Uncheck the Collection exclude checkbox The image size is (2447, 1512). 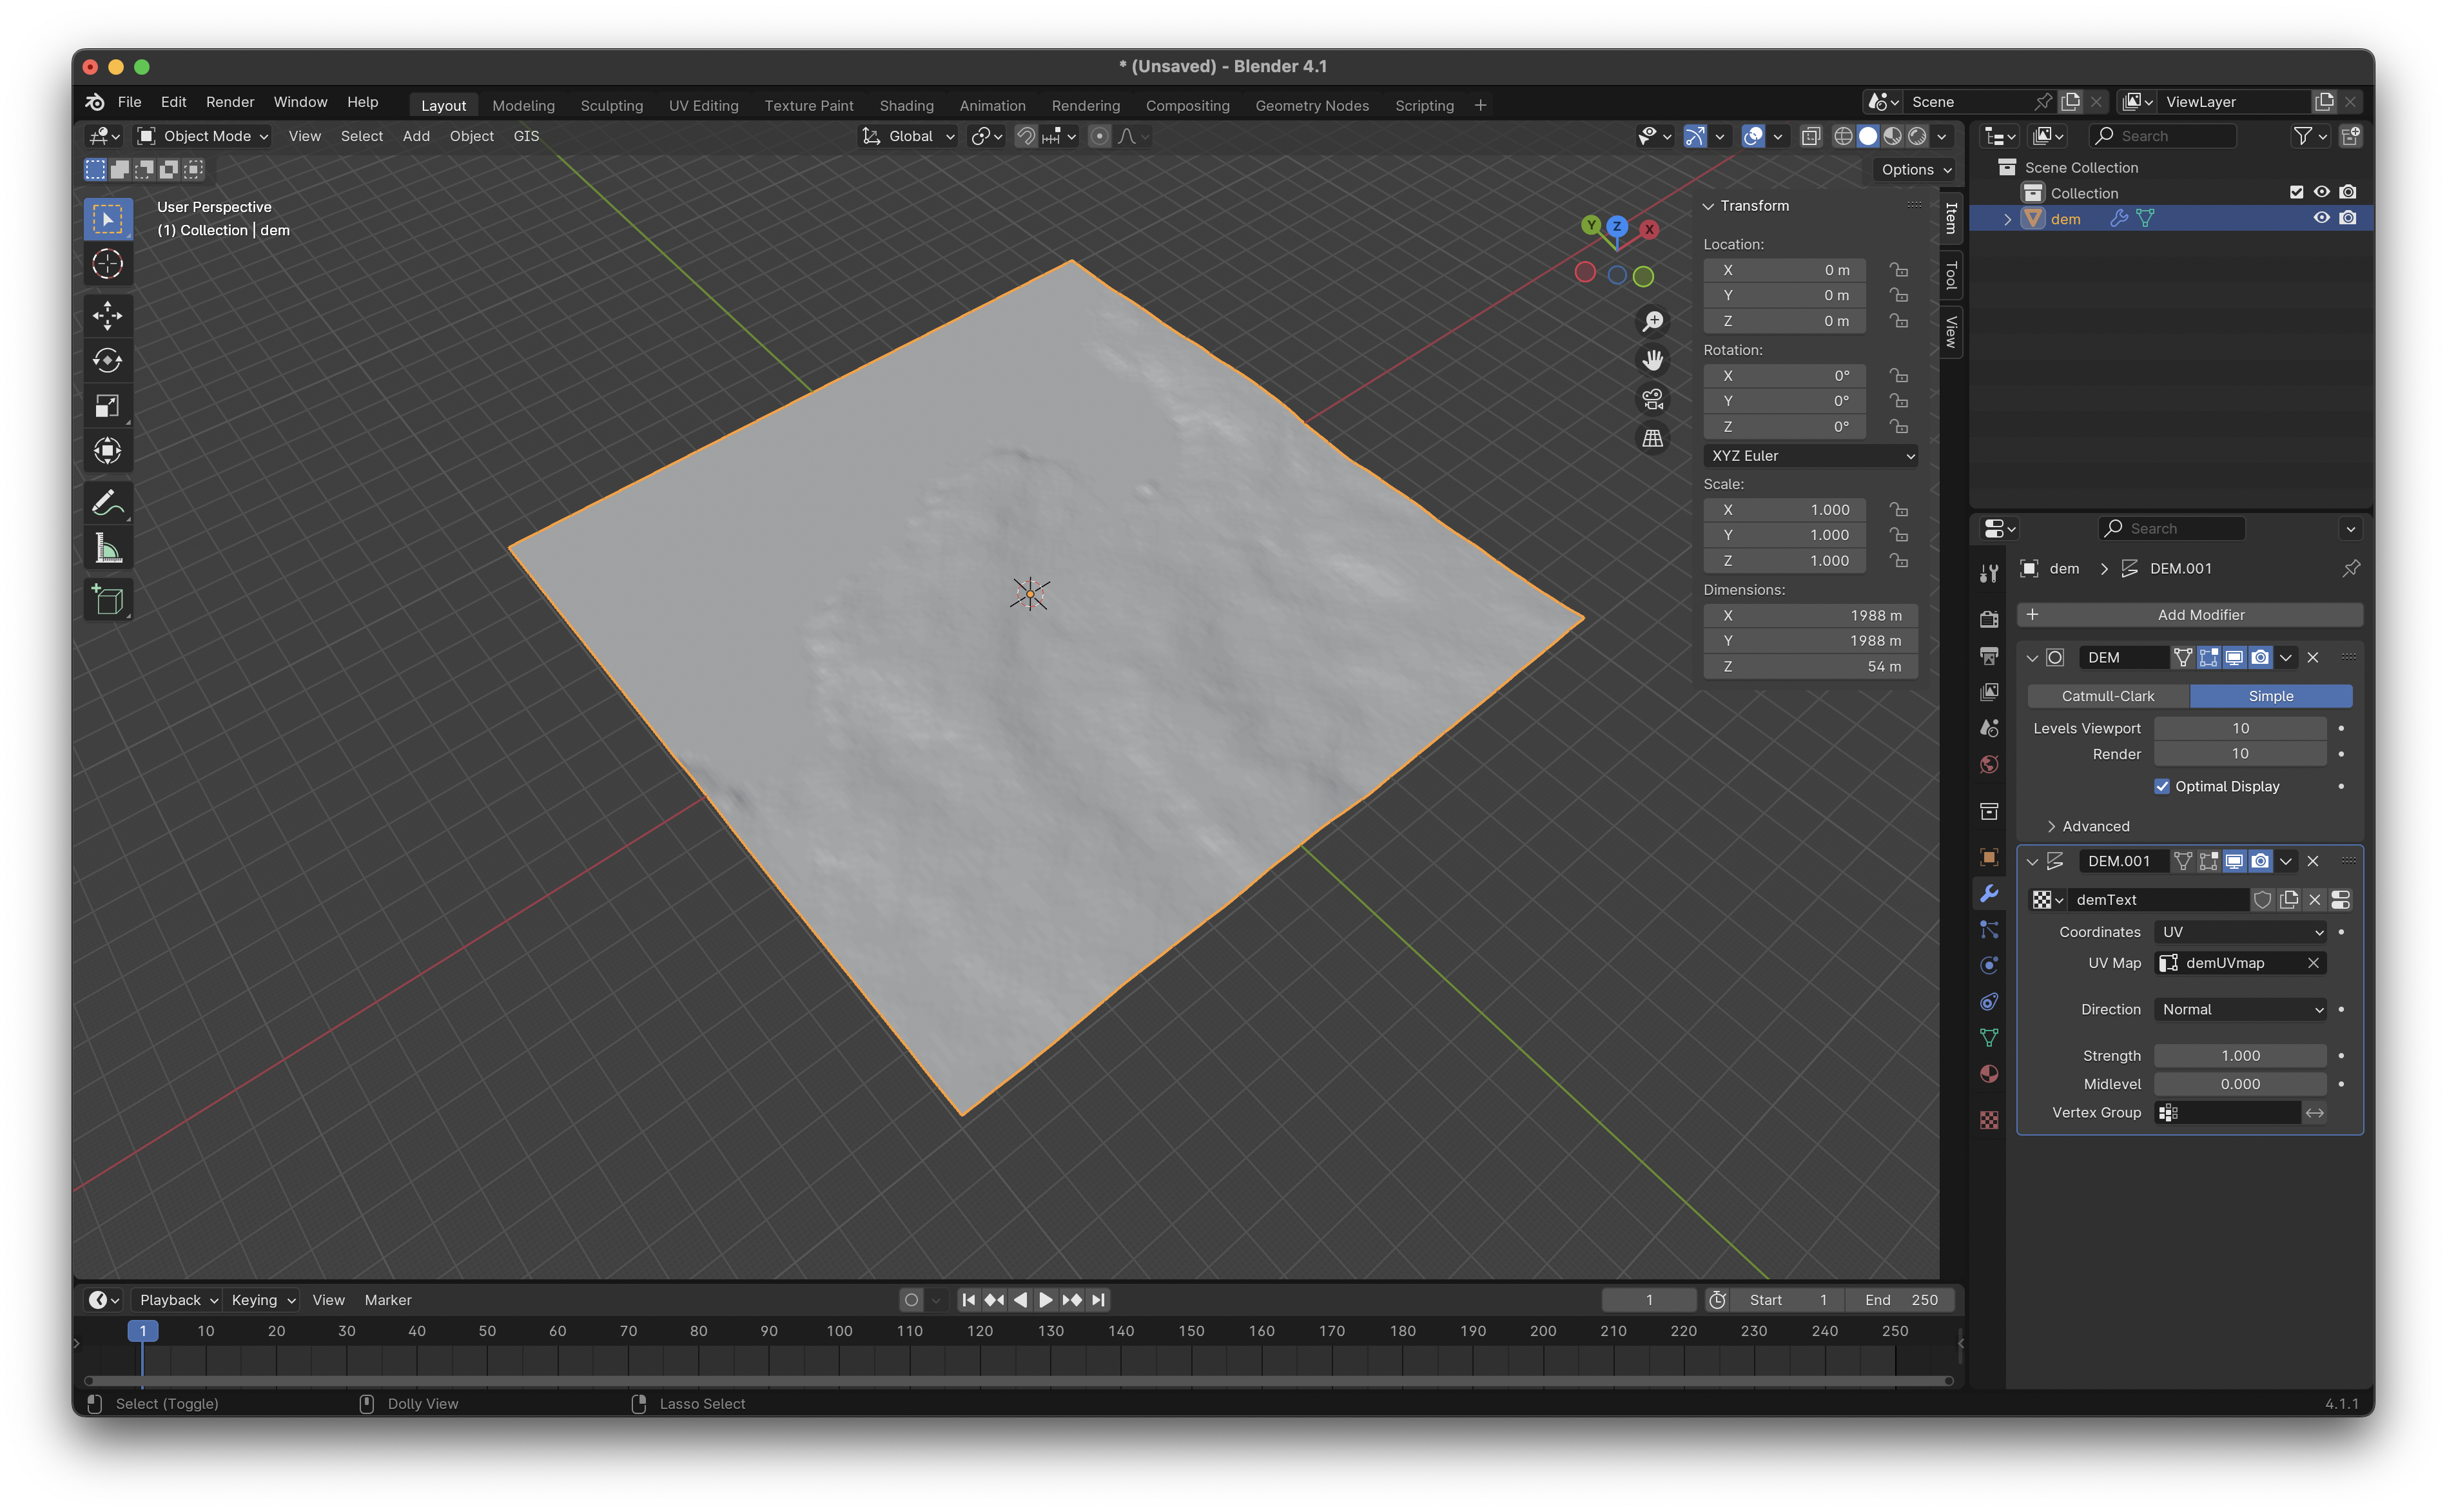[x=2296, y=192]
